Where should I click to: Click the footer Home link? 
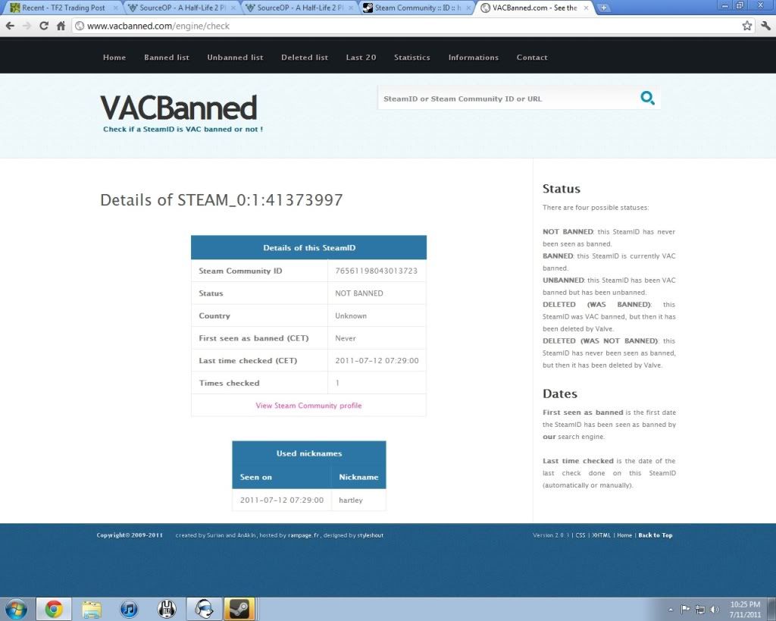(624, 535)
